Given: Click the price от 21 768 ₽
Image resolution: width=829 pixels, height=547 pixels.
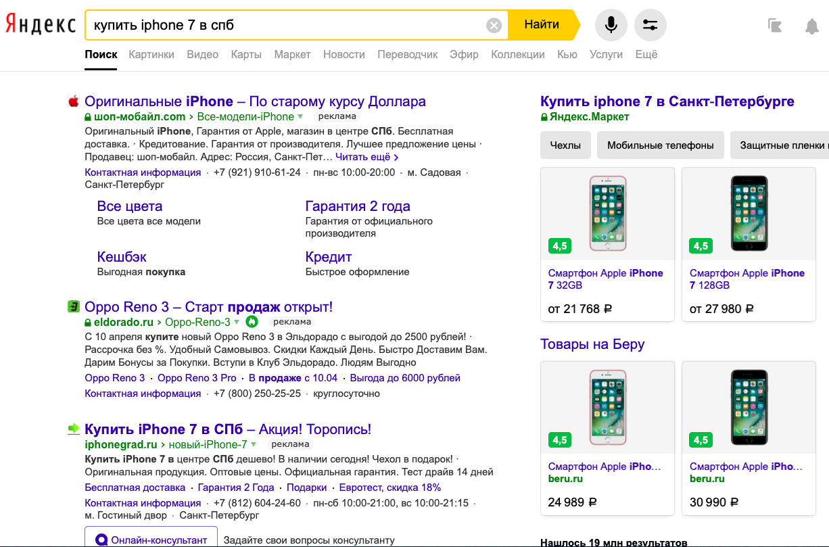Looking at the screenshot, I should pos(580,309).
